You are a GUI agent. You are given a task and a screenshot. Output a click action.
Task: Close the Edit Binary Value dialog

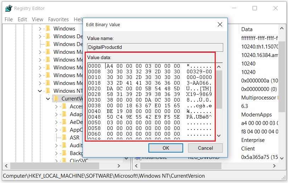(220, 24)
